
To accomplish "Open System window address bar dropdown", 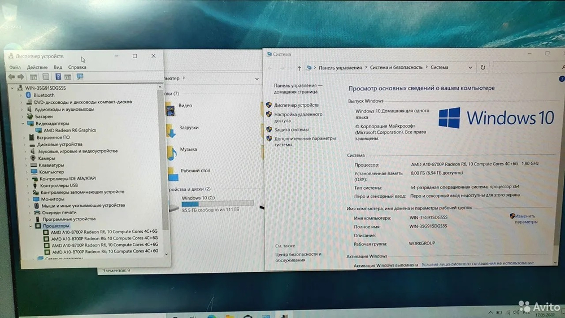I will 470,67.
